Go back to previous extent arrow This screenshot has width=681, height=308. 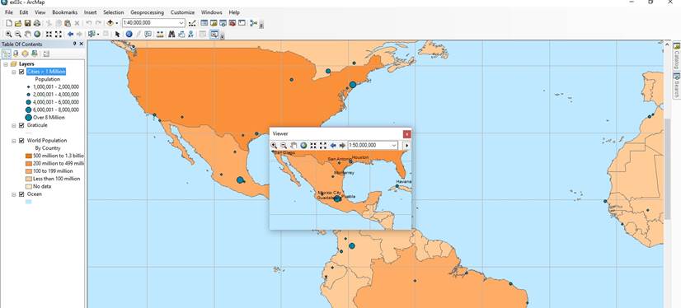click(70, 35)
